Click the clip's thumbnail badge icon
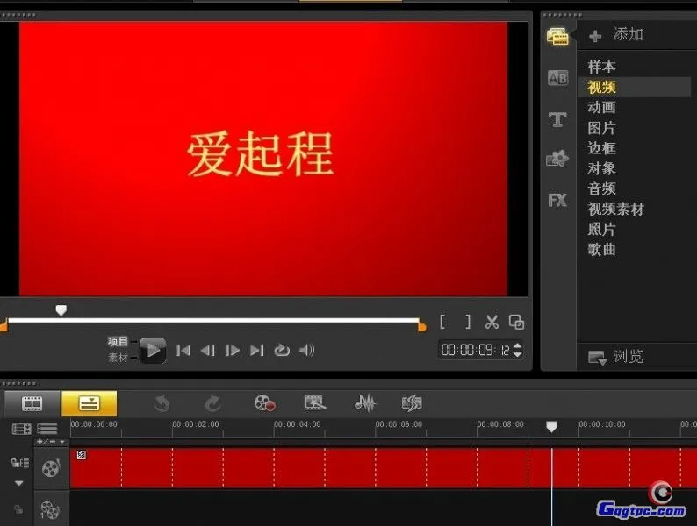The image size is (697, 526). click(82, 454)
